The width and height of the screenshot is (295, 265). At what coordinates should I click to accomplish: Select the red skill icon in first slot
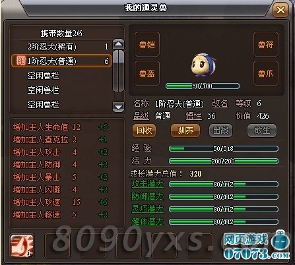(x=22, y=246)
